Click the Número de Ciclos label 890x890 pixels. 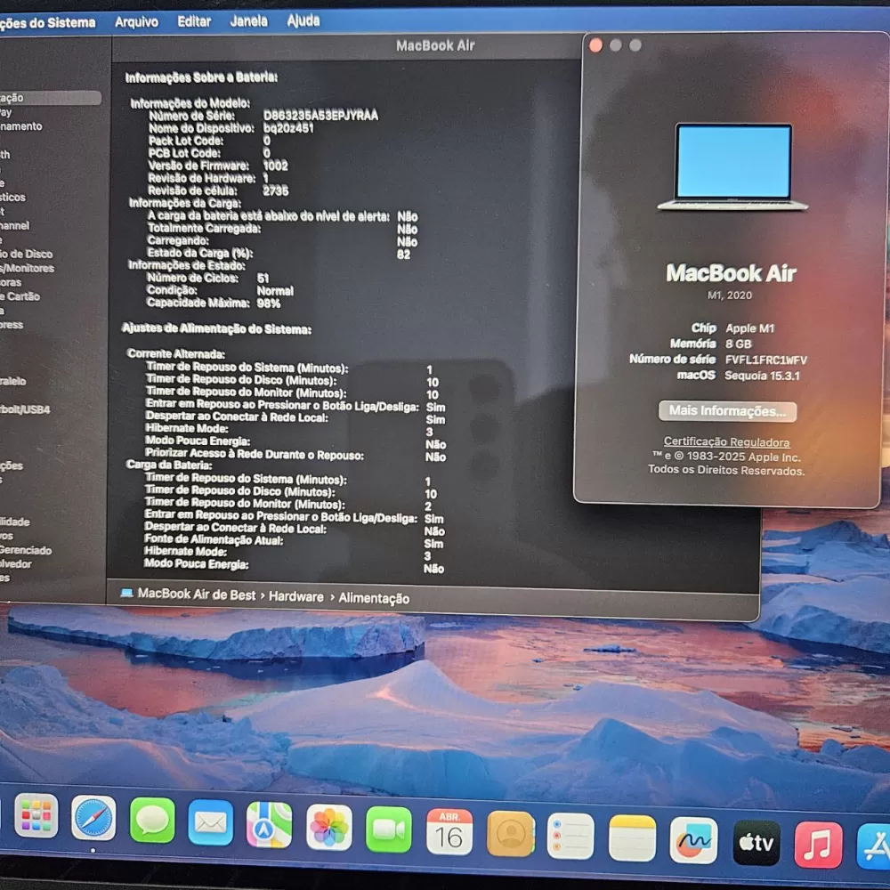coord(192,278)
